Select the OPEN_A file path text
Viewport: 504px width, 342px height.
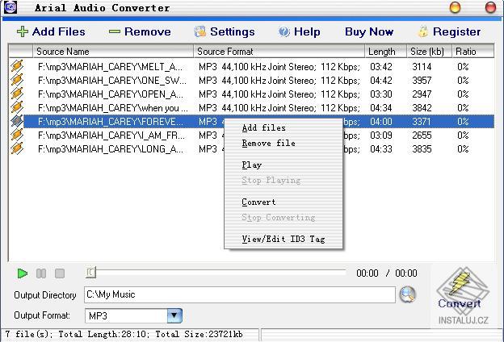pos(111,94)
